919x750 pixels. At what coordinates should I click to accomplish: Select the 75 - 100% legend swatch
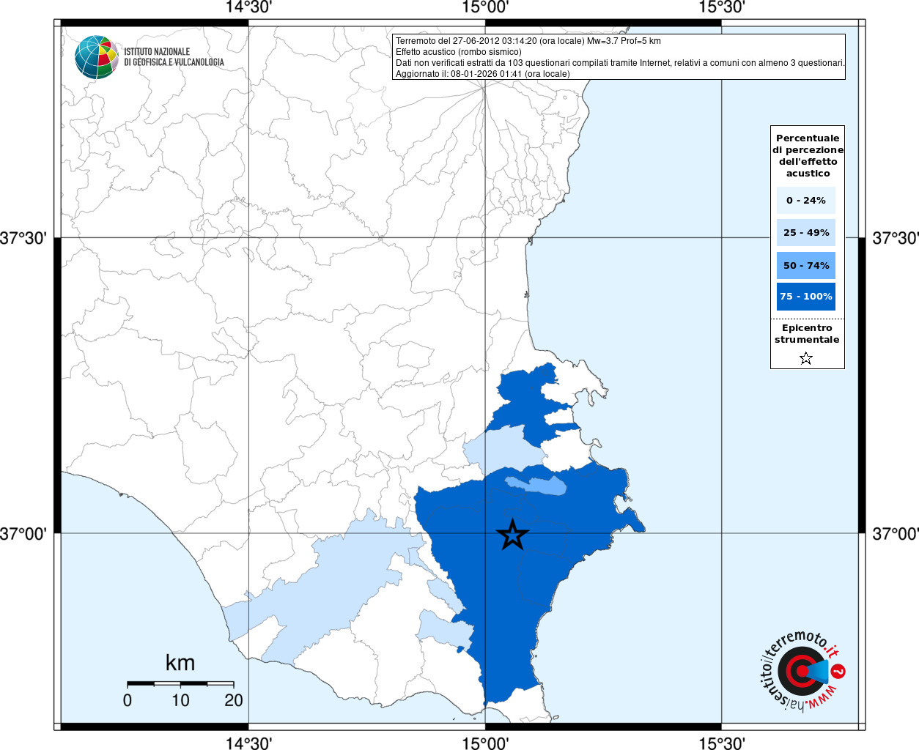tap(806, 296)
